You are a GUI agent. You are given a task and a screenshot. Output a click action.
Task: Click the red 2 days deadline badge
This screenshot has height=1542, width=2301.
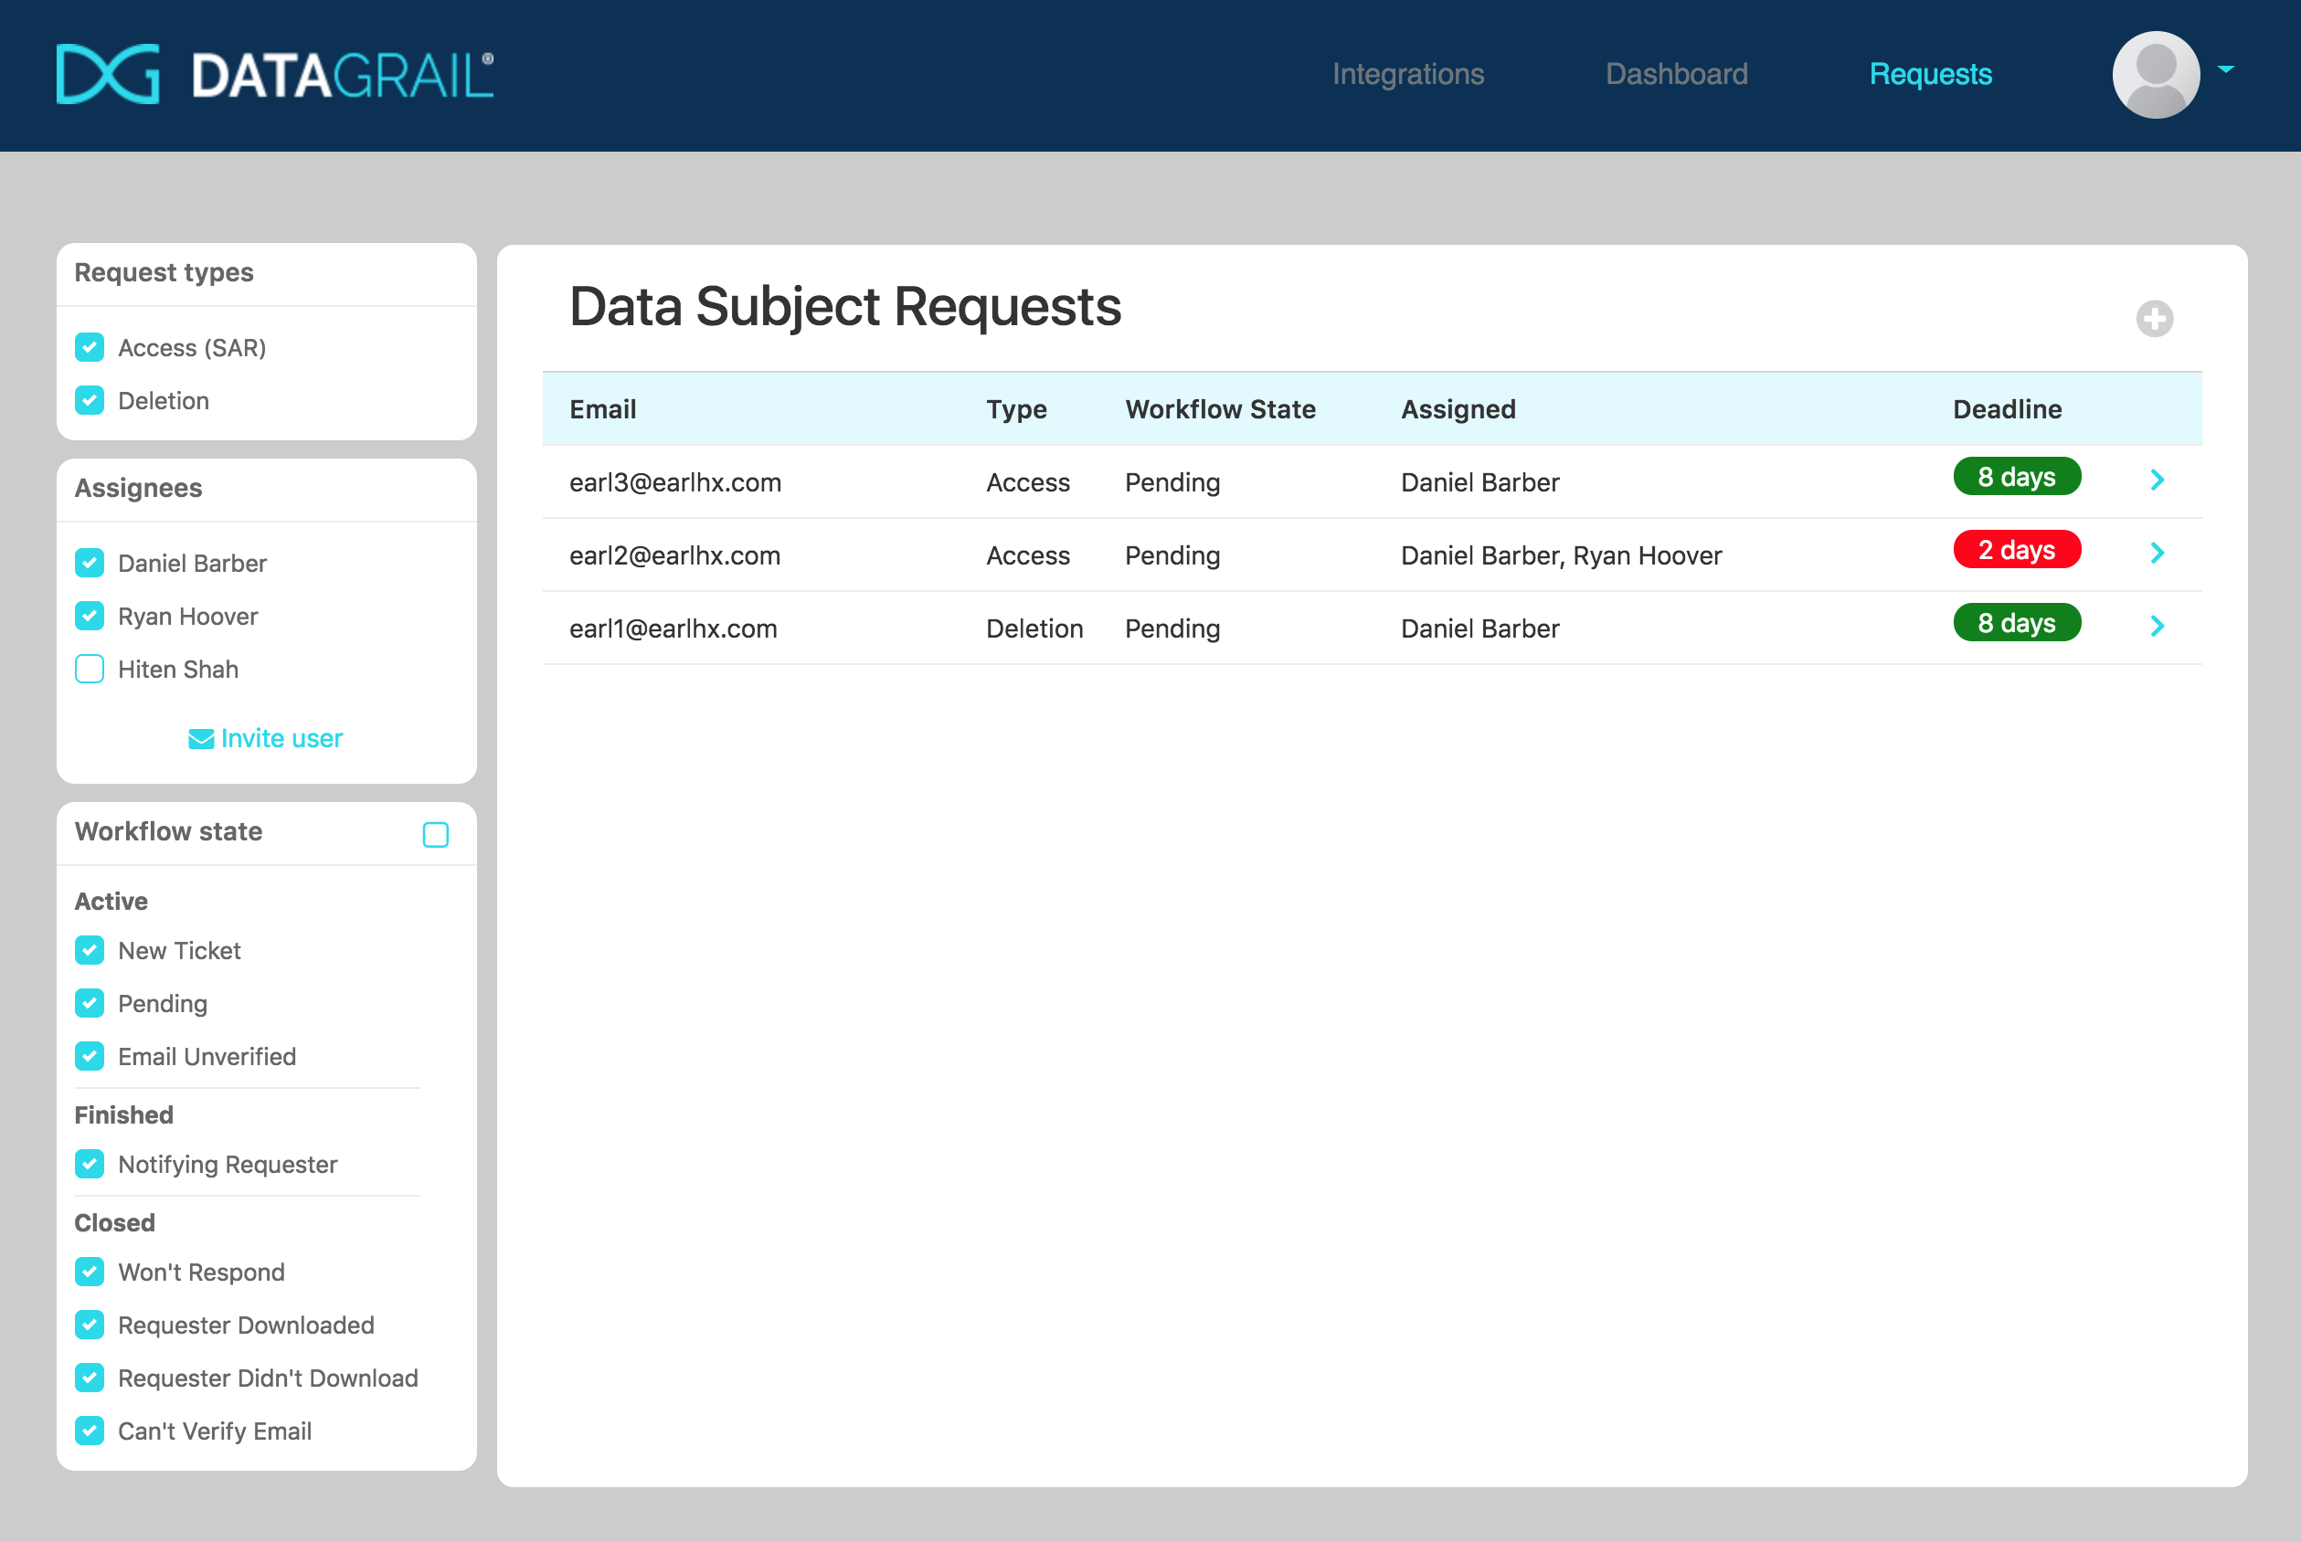(2017, 550)
